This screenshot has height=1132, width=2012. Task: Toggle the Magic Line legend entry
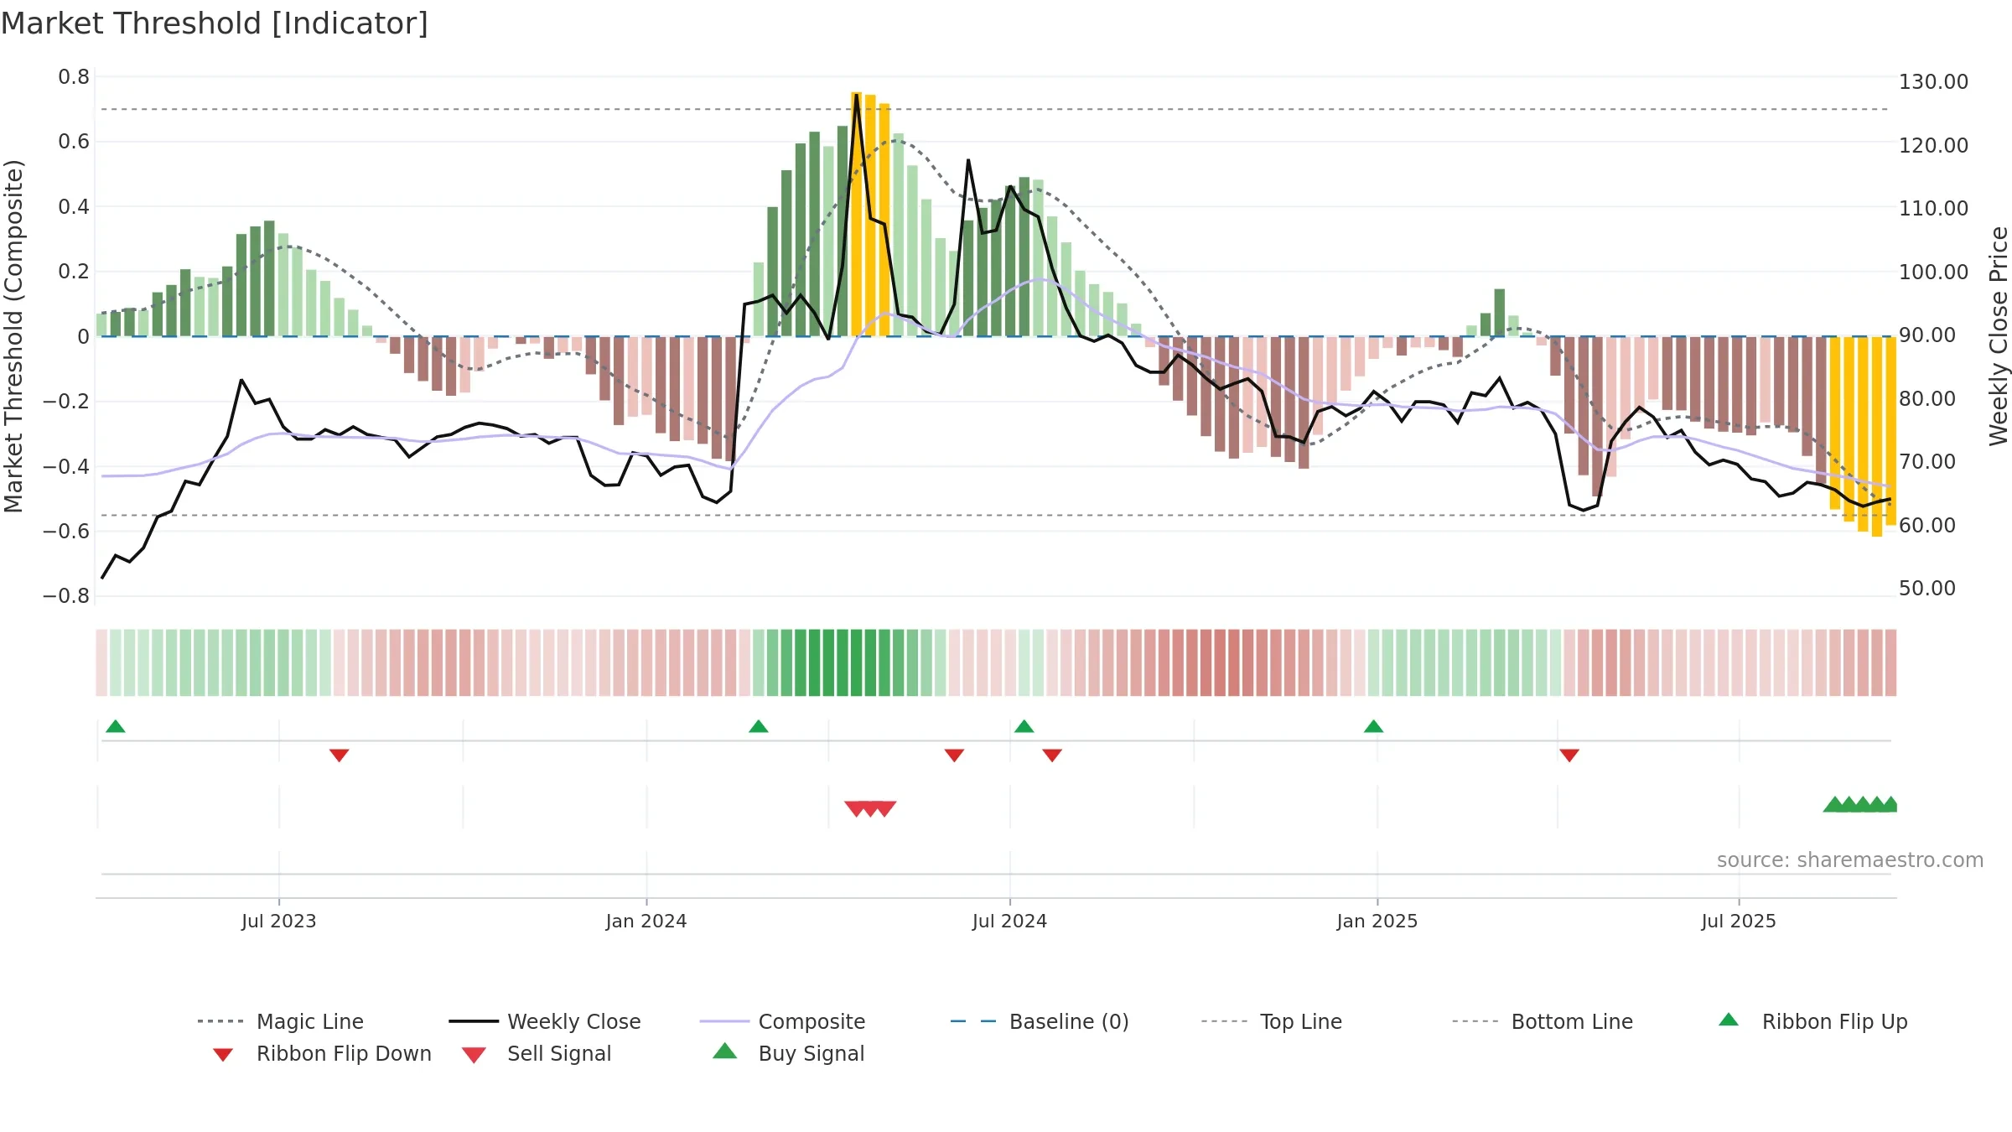(x=281, y=1021)
